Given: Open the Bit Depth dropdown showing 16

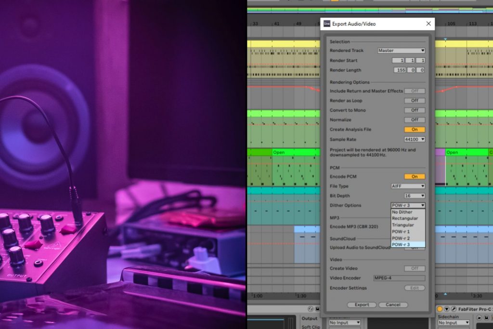Looking at the screenshot, I should [x=415, y=196].
